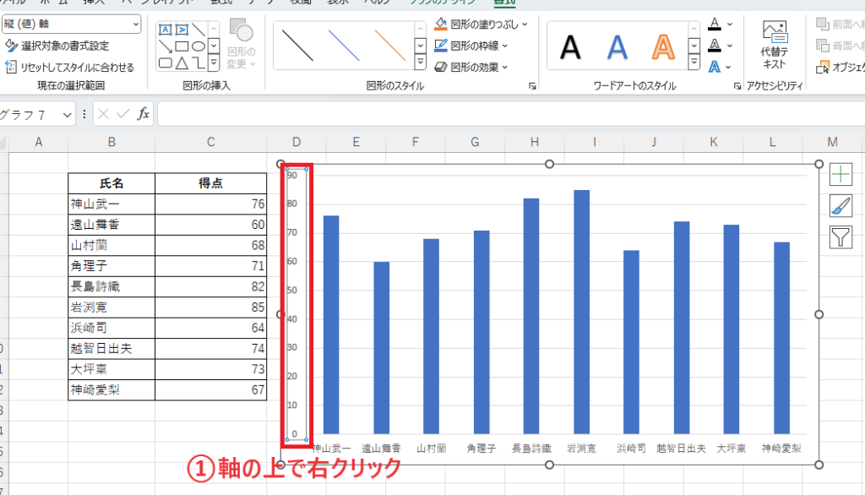Select the oval shape in 図形の挿入

[x=197, y=44]
